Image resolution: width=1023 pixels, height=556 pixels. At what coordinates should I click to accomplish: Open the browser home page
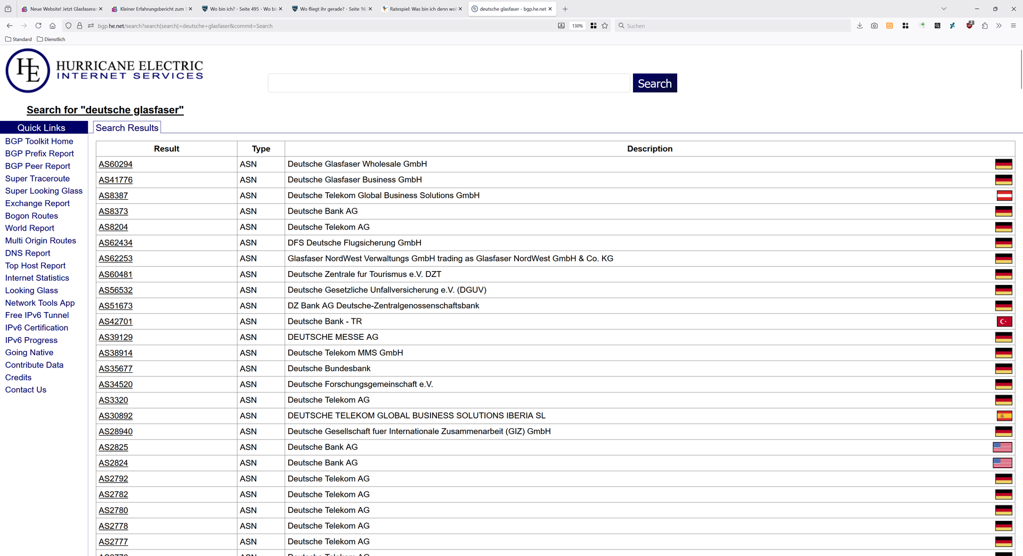53,26
